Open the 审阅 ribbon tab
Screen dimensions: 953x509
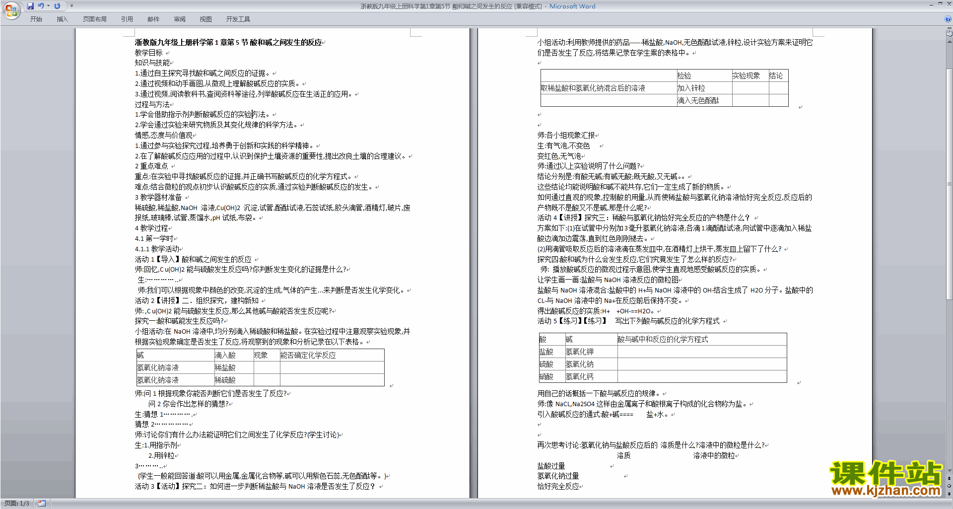180,19
